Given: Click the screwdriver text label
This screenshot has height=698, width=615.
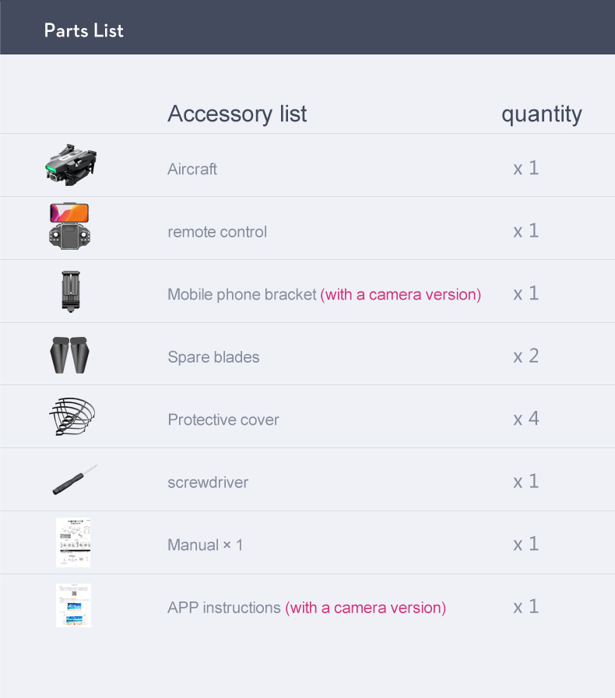Looking at the screenshot, I should coord(208,482).
